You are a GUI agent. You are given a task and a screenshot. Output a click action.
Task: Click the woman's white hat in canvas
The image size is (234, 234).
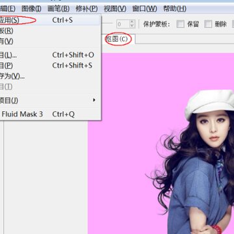(x=210, y=102)
